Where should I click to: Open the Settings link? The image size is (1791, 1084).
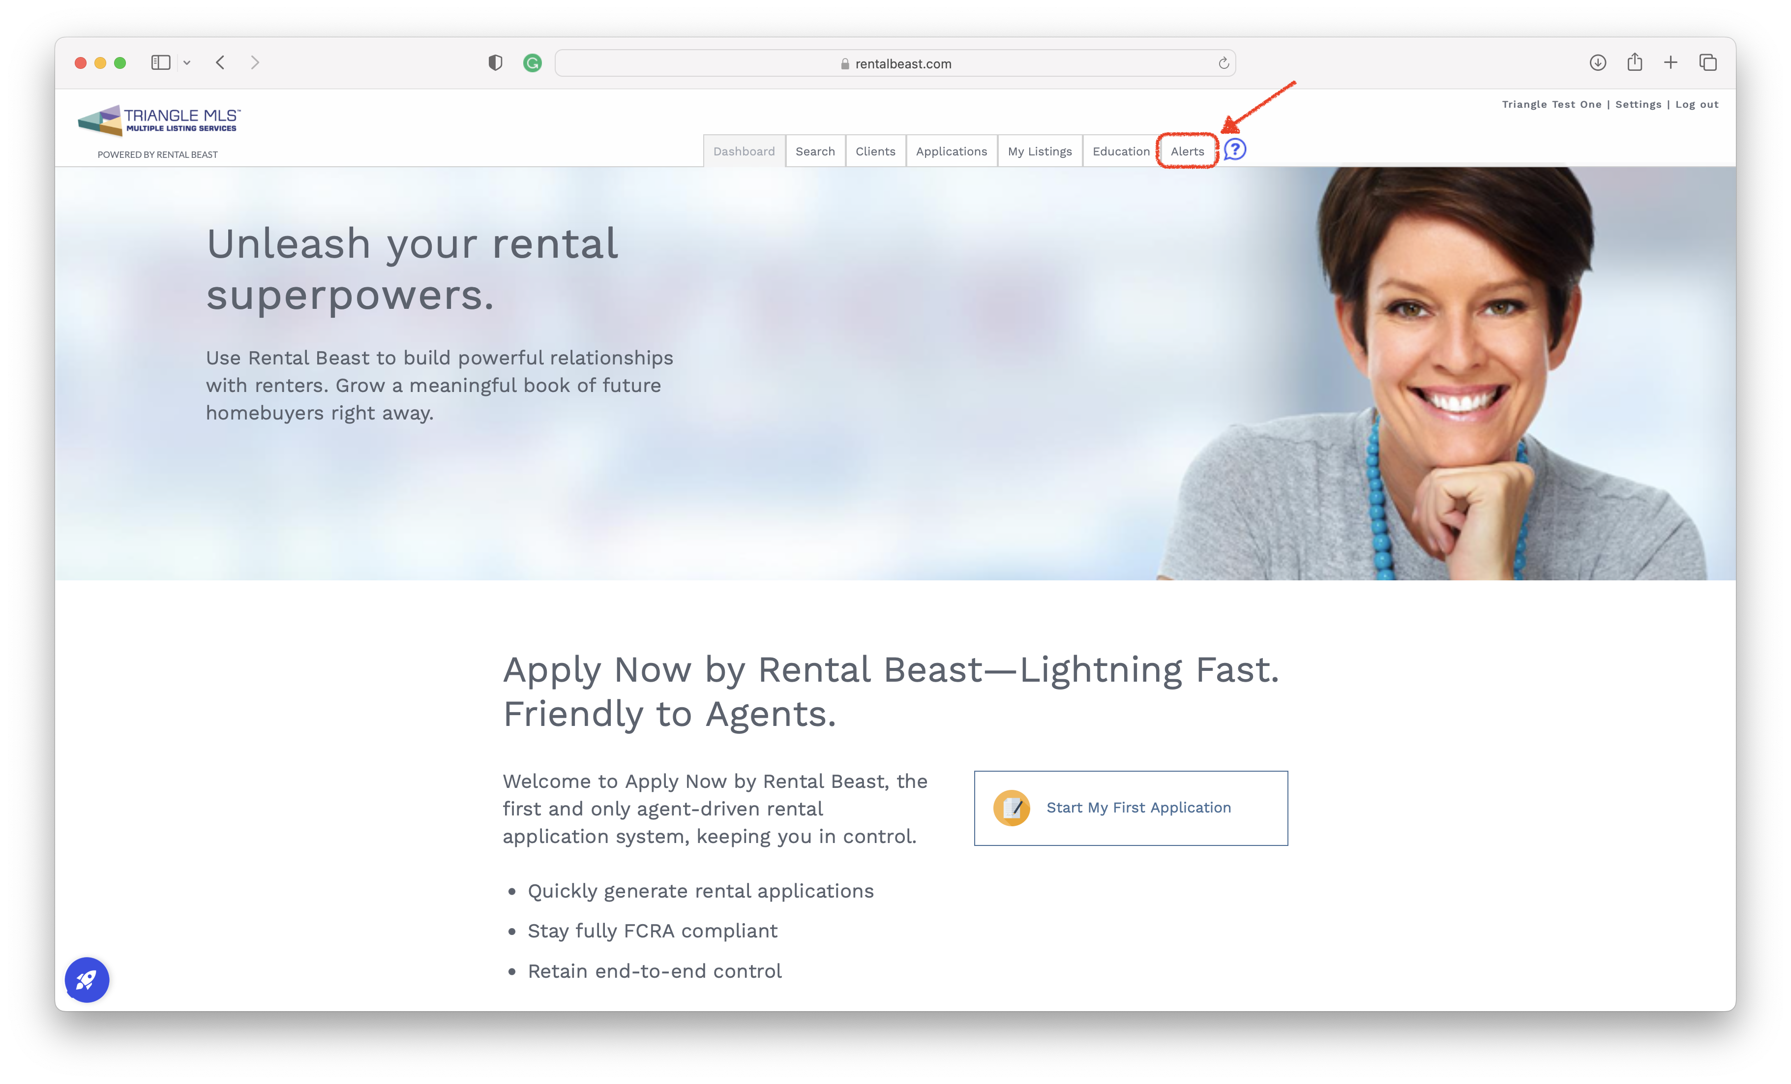pyautogui.click(x=1639, y=105)
